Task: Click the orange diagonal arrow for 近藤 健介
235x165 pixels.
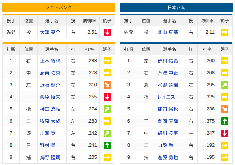Action: click(x=107, y=85)
